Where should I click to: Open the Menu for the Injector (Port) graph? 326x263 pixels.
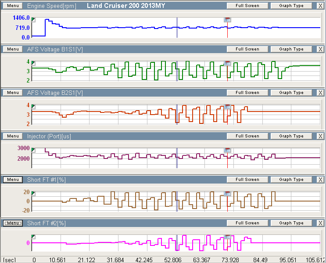13,136
